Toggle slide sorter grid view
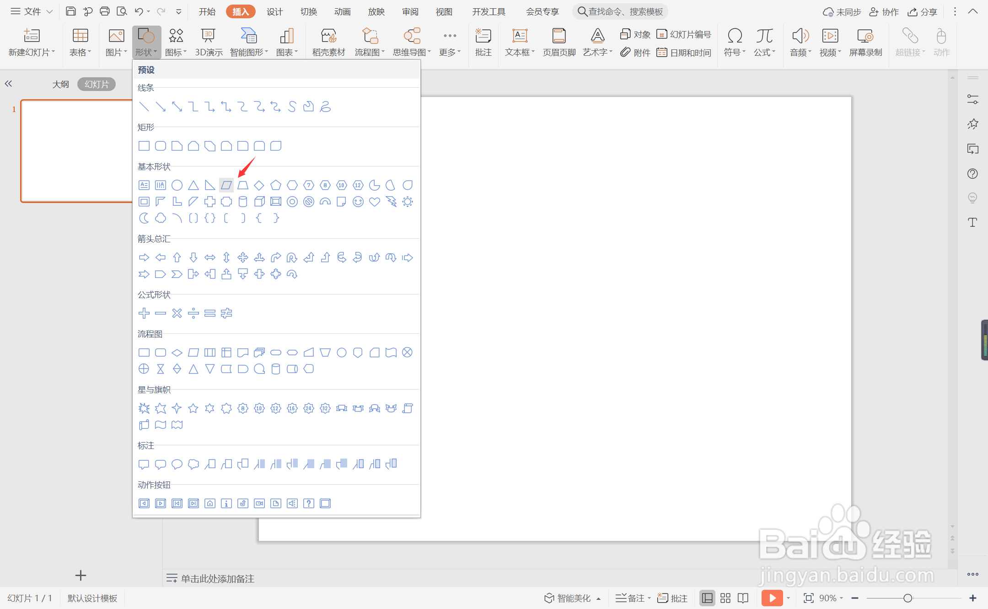Screen dimensions: 988x609 point(725,598)
